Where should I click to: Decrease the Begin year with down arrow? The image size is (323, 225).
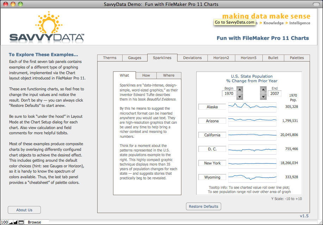(x=240, y=96)
